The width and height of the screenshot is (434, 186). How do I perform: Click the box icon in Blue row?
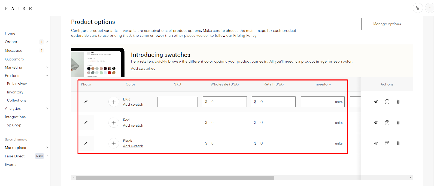point(387,102)
